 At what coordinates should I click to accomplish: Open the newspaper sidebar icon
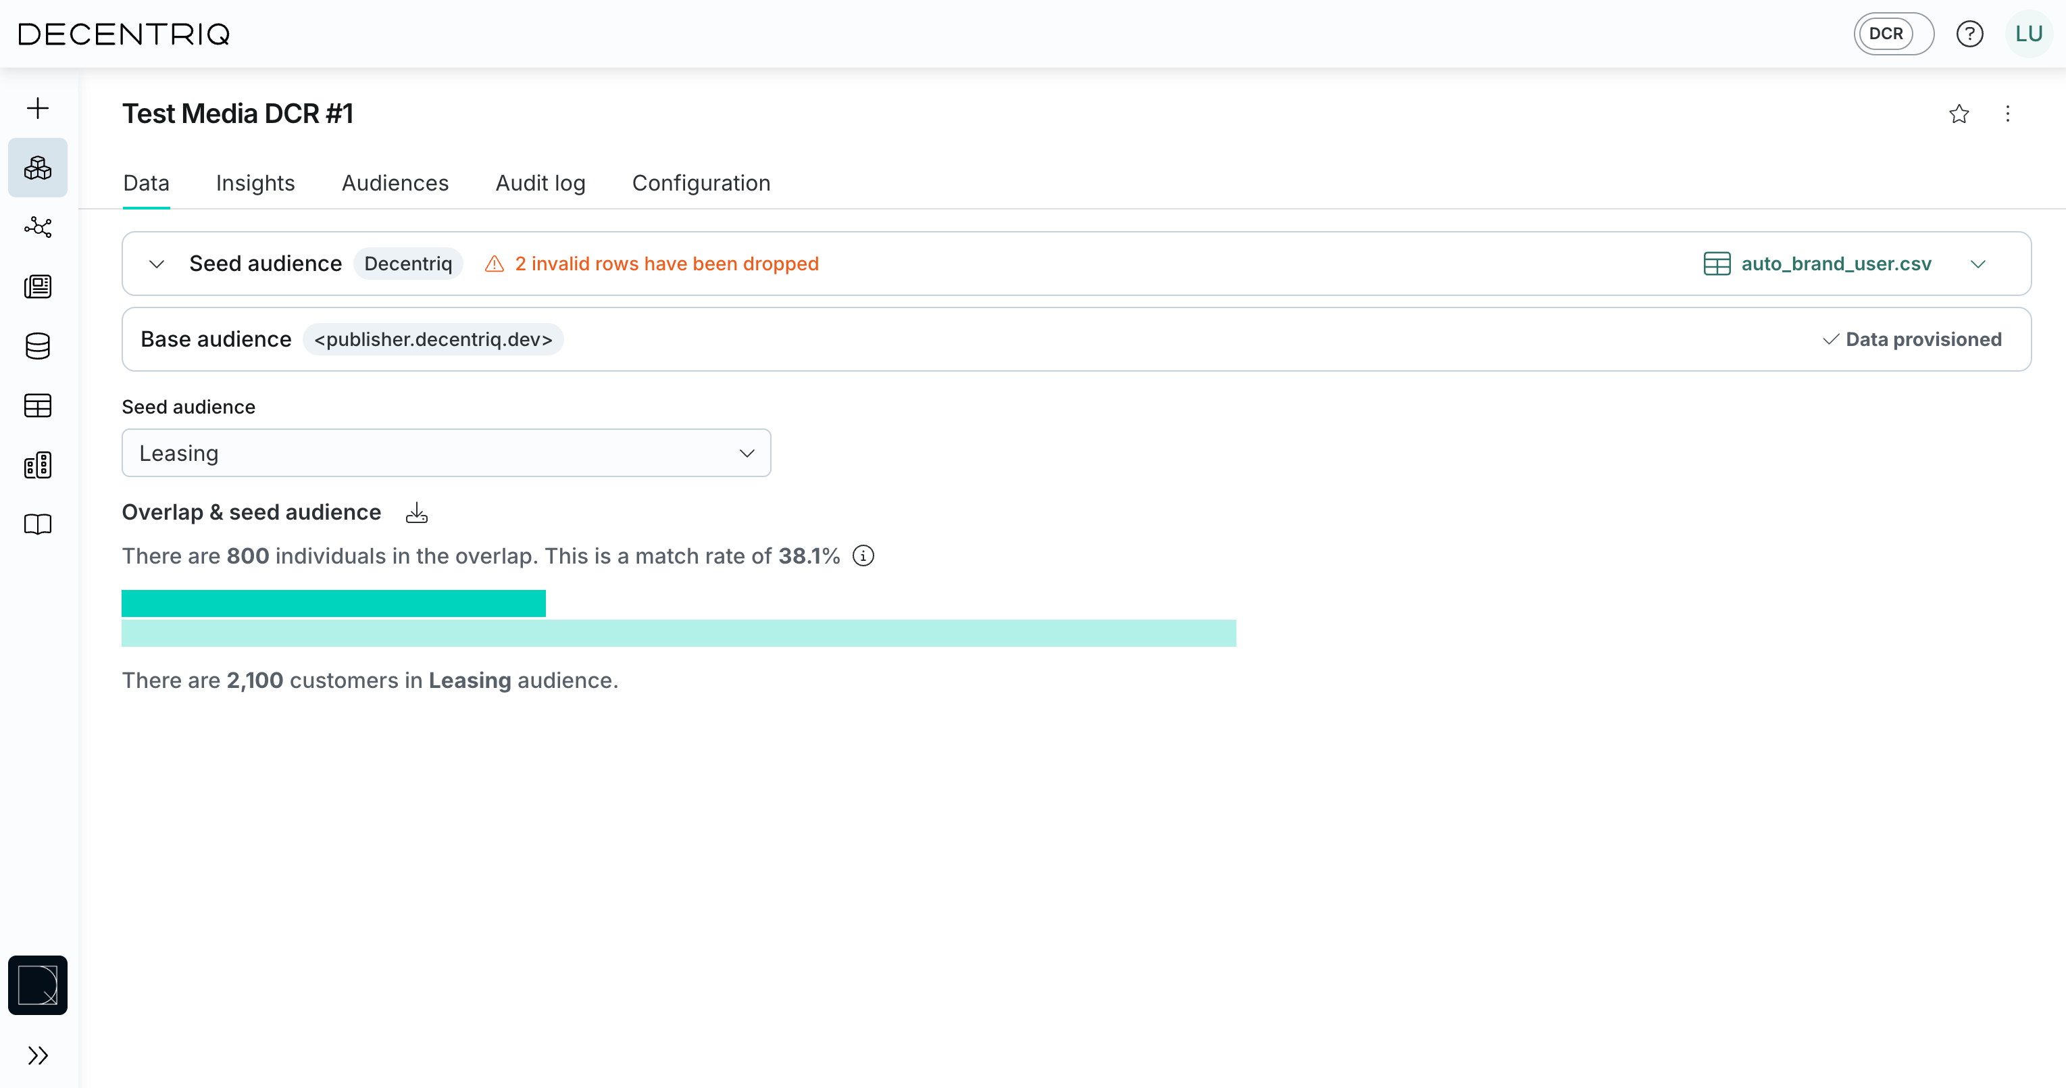tap(38, 287)
